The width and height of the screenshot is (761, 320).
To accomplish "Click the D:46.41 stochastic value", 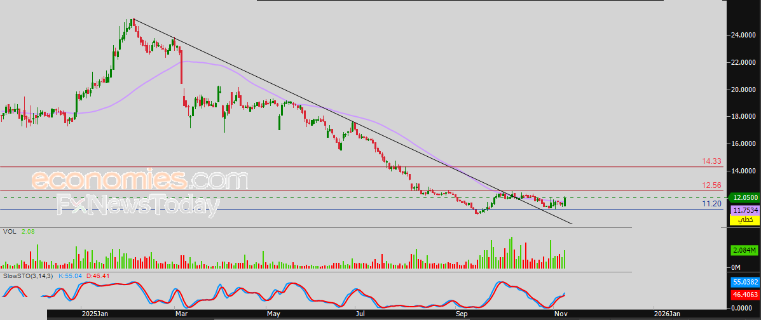I will (x=99, y=276).
